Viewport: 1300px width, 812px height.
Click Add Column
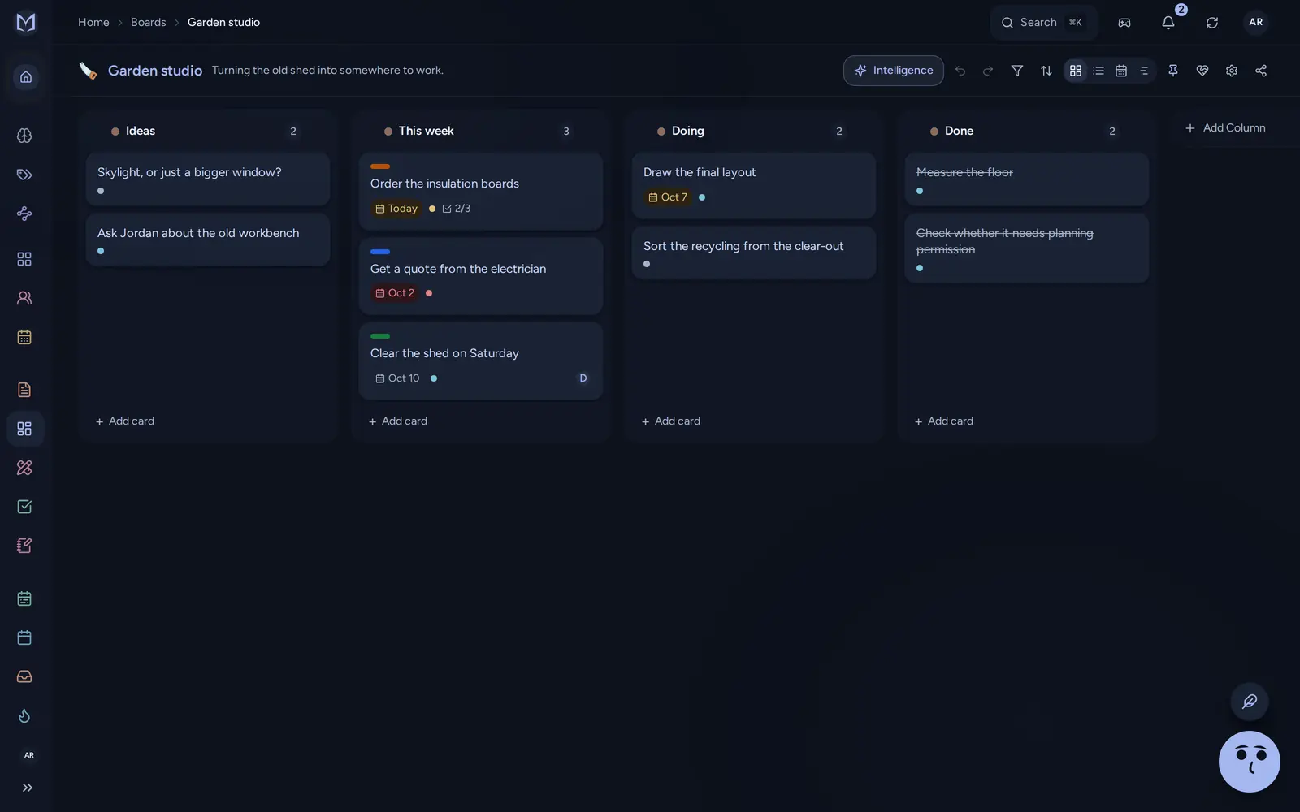[x=1225, y=128]
